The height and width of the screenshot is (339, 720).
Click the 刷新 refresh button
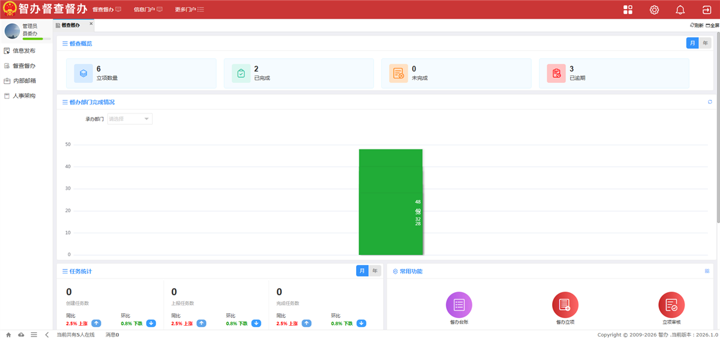click(697, 26)
